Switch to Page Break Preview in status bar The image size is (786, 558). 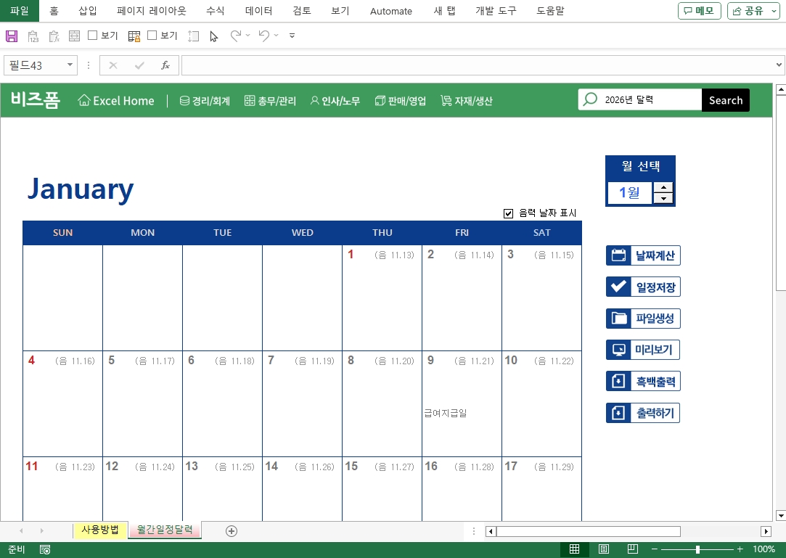click(632, 549)
